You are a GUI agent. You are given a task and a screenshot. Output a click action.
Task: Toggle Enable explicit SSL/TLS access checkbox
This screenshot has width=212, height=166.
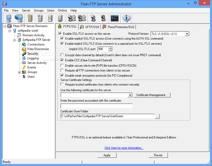[x=62, y=38]
